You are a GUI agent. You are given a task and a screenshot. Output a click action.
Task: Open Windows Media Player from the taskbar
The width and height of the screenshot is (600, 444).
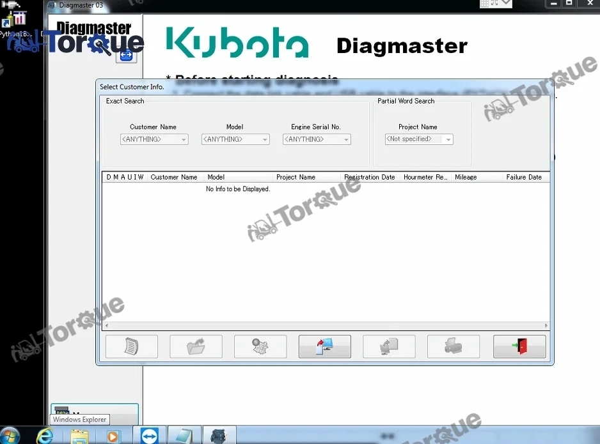pyautogui.click(x=113, y=436)
